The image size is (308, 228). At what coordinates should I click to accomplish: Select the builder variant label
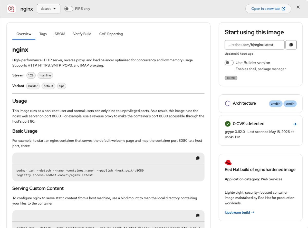pos(33,86)
